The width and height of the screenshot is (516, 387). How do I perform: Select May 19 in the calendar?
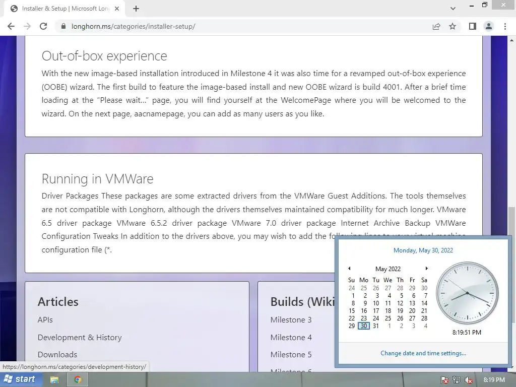[400, 310]
